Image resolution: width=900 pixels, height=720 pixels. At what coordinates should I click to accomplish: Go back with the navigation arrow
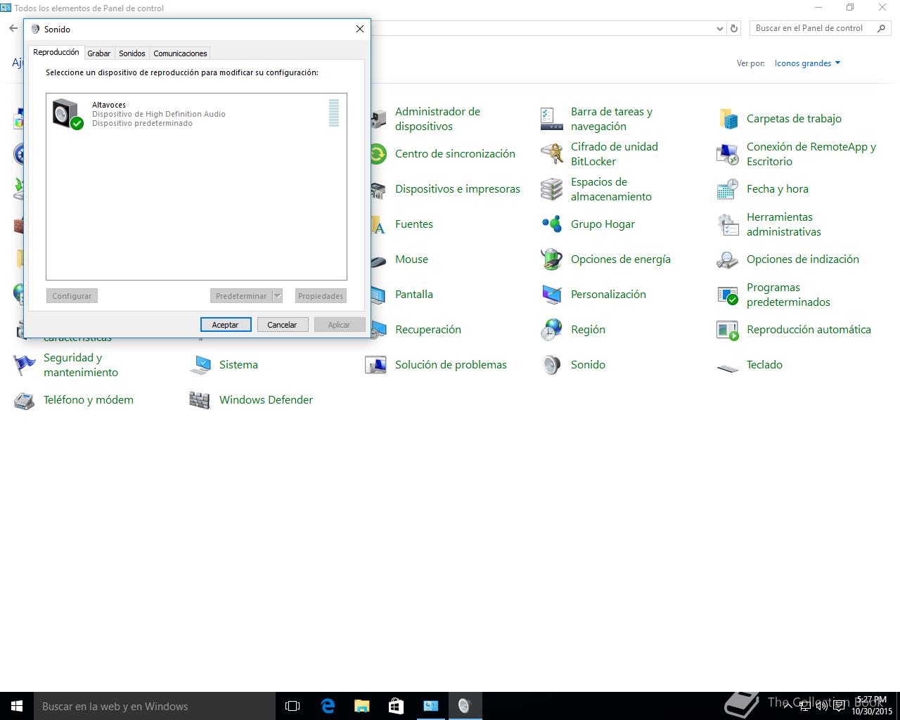coord(13,29)
